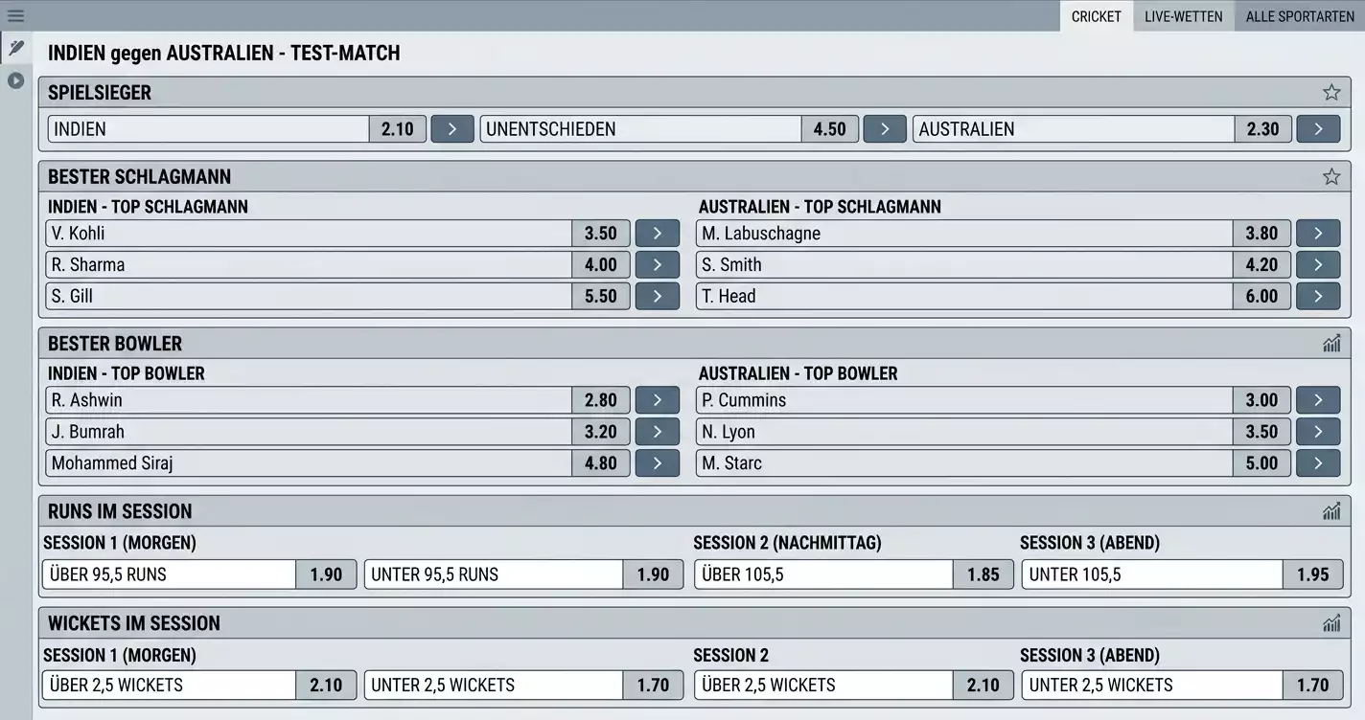Expand the UNENTSCHIEDEN arrow button
Screen dimensions: 1365x720
(x=885, y=129)
